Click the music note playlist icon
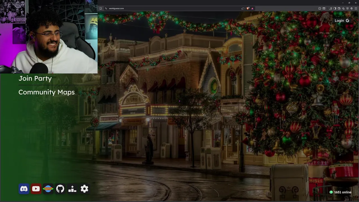This screenshot has height=202, width=359. coord(331,8)
